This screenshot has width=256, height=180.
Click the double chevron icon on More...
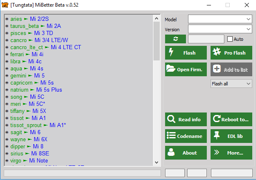pos(217,152)
